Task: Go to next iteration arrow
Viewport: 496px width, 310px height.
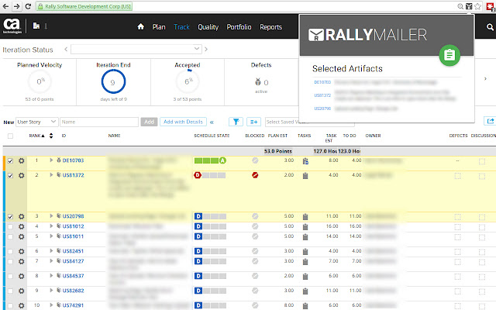Action: pos(206,49)
